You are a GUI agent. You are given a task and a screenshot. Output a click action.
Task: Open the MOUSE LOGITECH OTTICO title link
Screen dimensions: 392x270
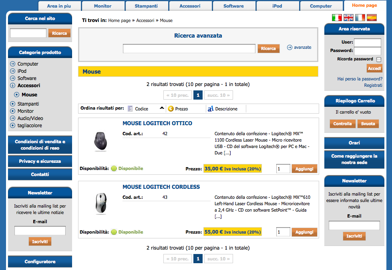pos(157,123)
